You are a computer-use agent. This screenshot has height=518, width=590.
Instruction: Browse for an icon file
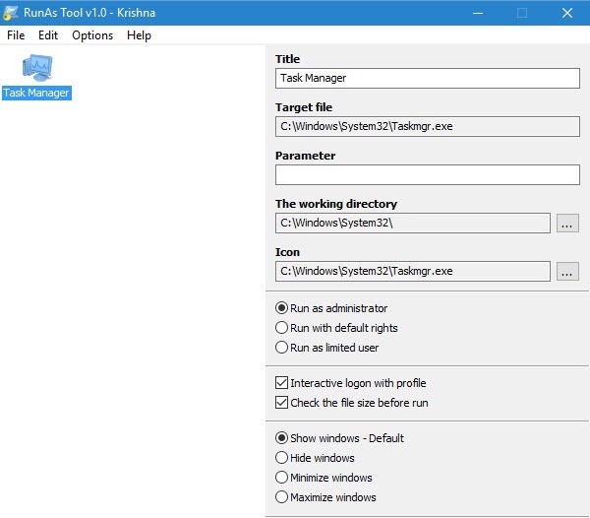pos(567,271)
